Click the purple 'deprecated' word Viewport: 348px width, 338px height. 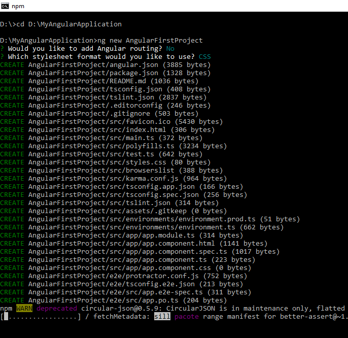(x=57, y=308)
